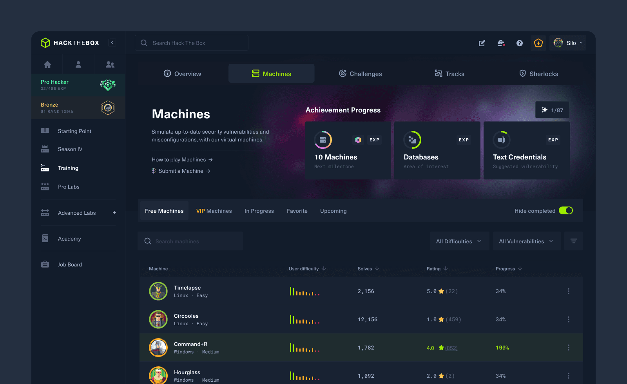This screenshot has width=627, height=384.
Task: Click the Circooles machine avatar
Action: click(x=158, y=319)
